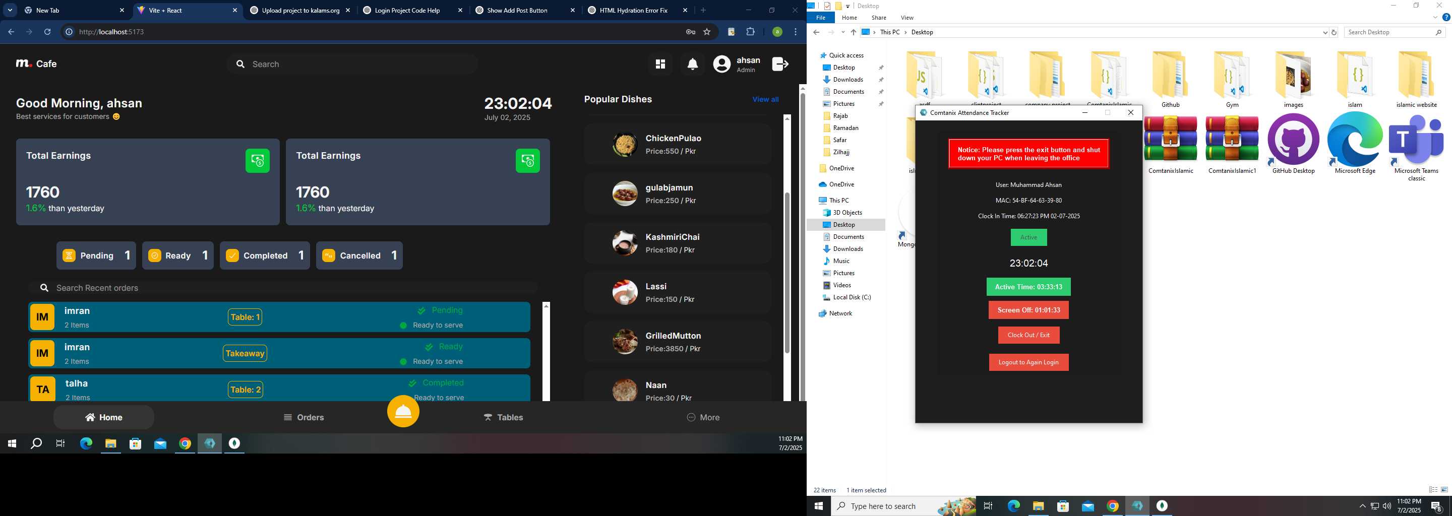Switch to Login Project Code Help tab
This screenshot has height=516, width=1452.
tap(407, 10)
